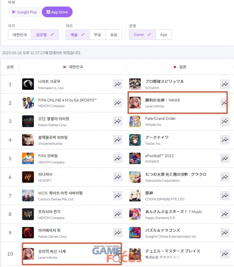The height and width of the screenshot is (267, 234).
Task: Switch chart to 무료
Action: tap(97, 35)
